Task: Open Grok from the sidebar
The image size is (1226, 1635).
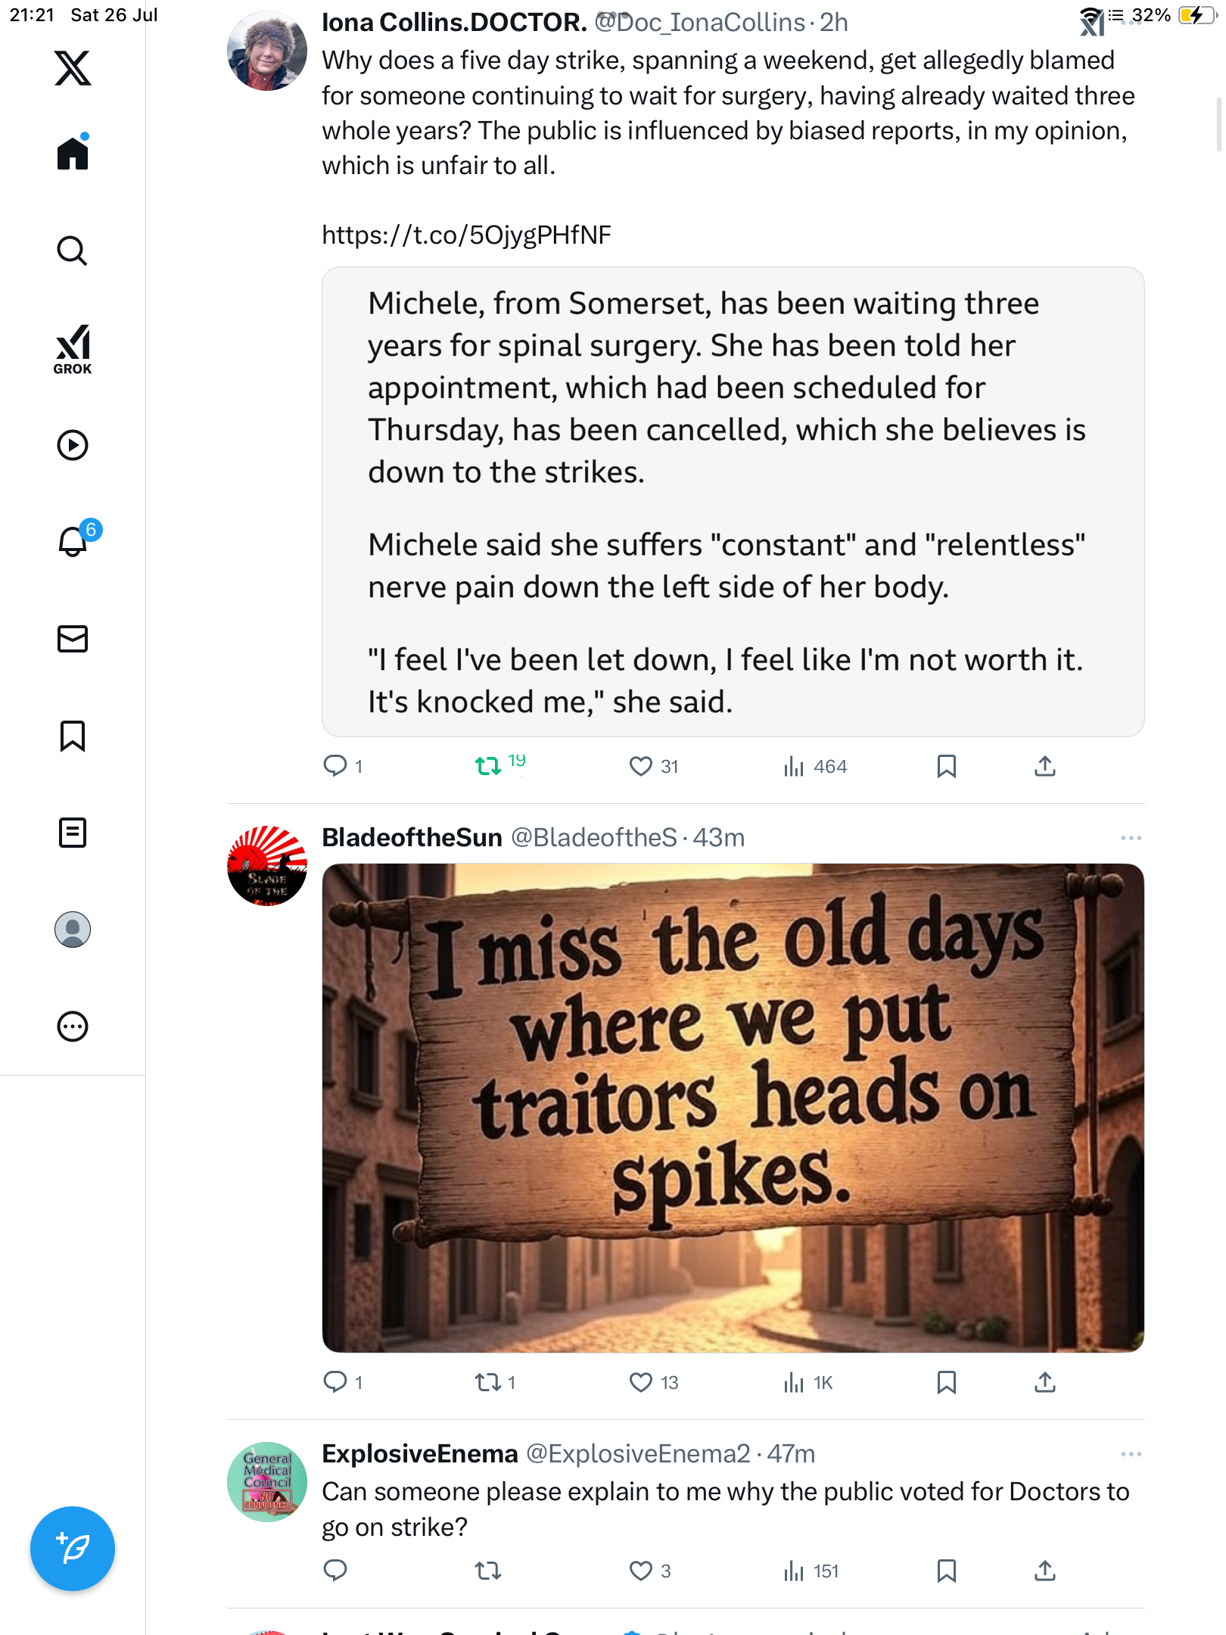Action: (73, 349)
